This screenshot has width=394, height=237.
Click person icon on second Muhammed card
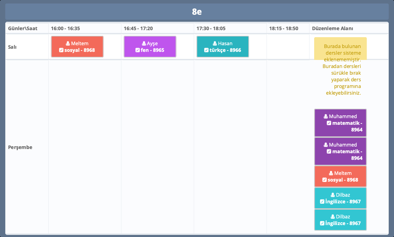(326, 145)
